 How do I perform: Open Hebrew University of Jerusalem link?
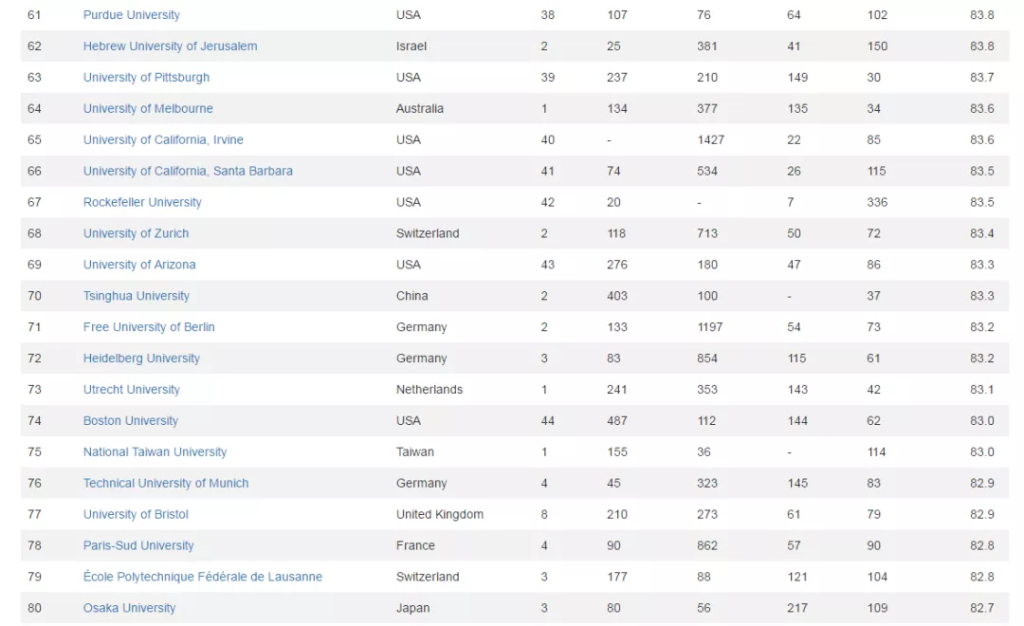coord(170,46)
